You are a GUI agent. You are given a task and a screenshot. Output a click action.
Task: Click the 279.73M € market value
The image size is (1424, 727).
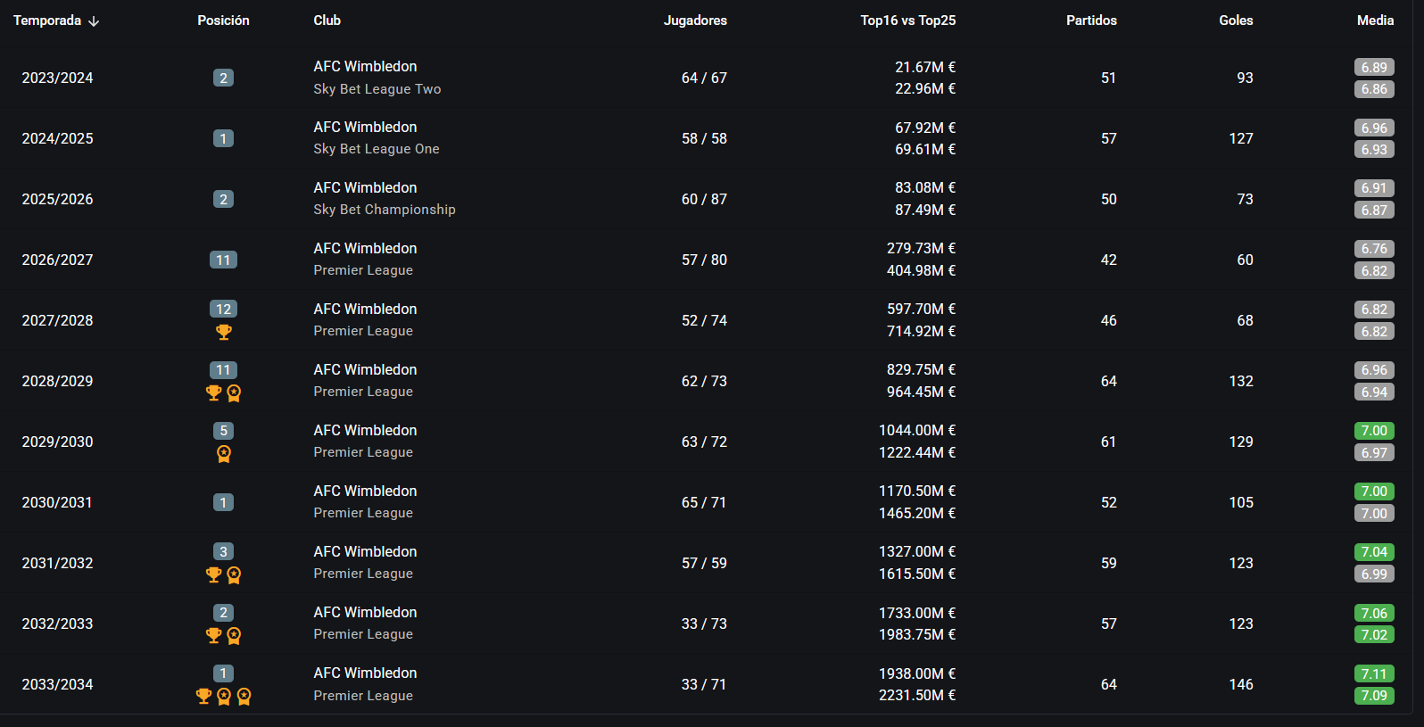(921, 249)
